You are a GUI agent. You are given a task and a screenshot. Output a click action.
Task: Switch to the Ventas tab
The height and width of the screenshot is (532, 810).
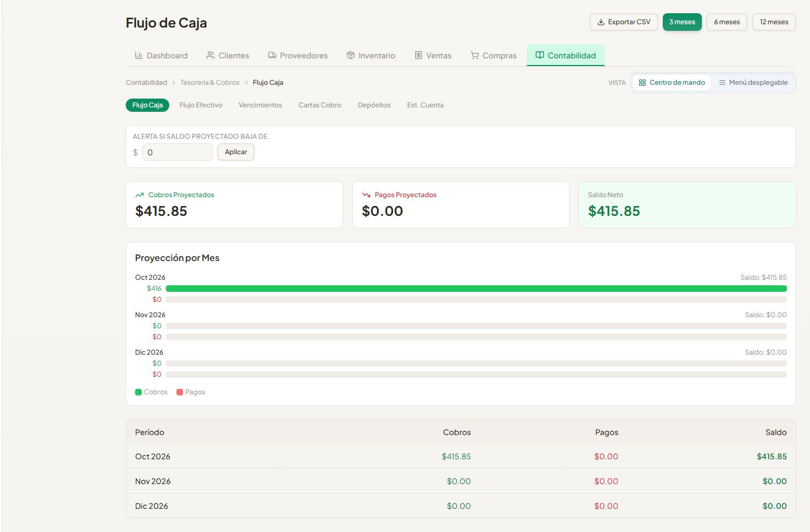[433, 55]
